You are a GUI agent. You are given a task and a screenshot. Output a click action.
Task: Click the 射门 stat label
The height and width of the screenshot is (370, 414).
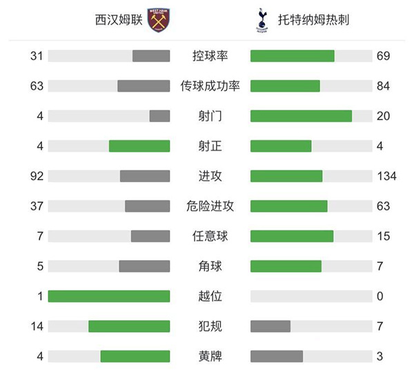210,116
